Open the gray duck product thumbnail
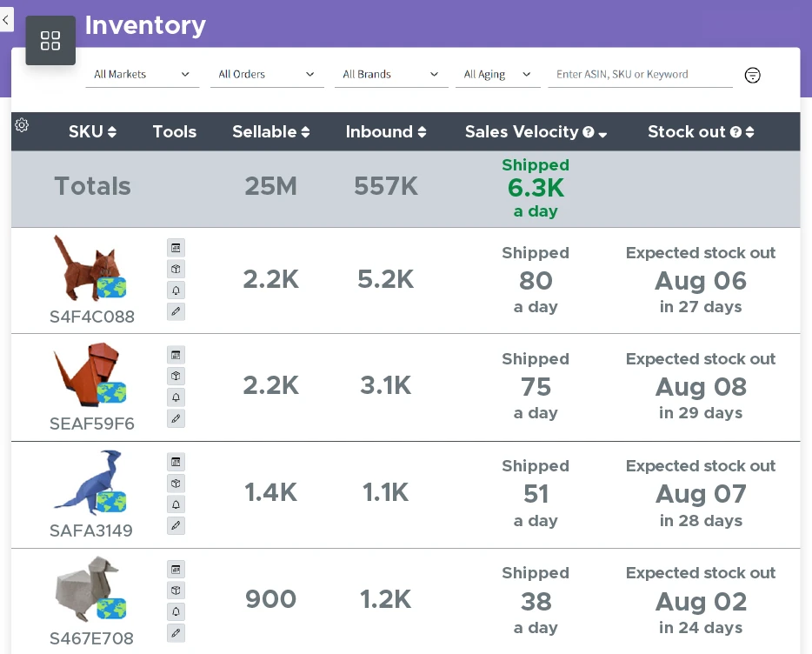This screenshot has height=654, width=812. [x=90, y=589]
